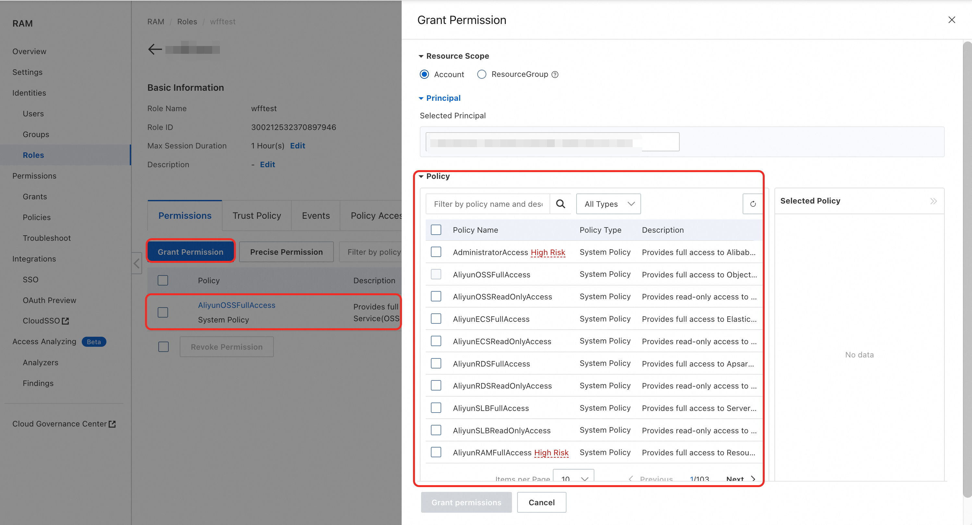Click the policy name filter input field
Image resolution: width=972 pixels, height=525 pixels.
point(488,204)
